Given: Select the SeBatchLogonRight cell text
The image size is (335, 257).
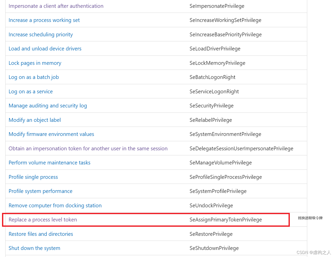Looking at the screenshot, I should pyautogui.click(x=212, y=77).
